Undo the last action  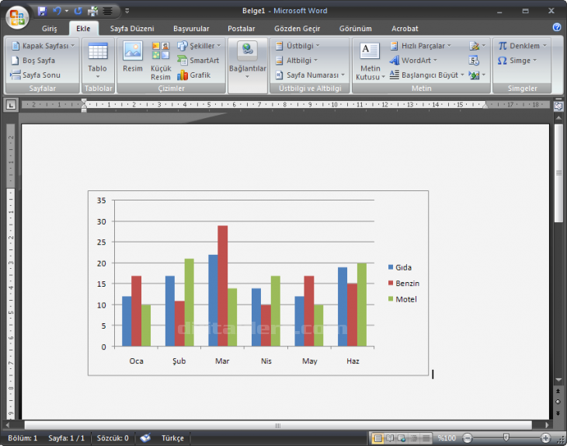pos(57,11)
